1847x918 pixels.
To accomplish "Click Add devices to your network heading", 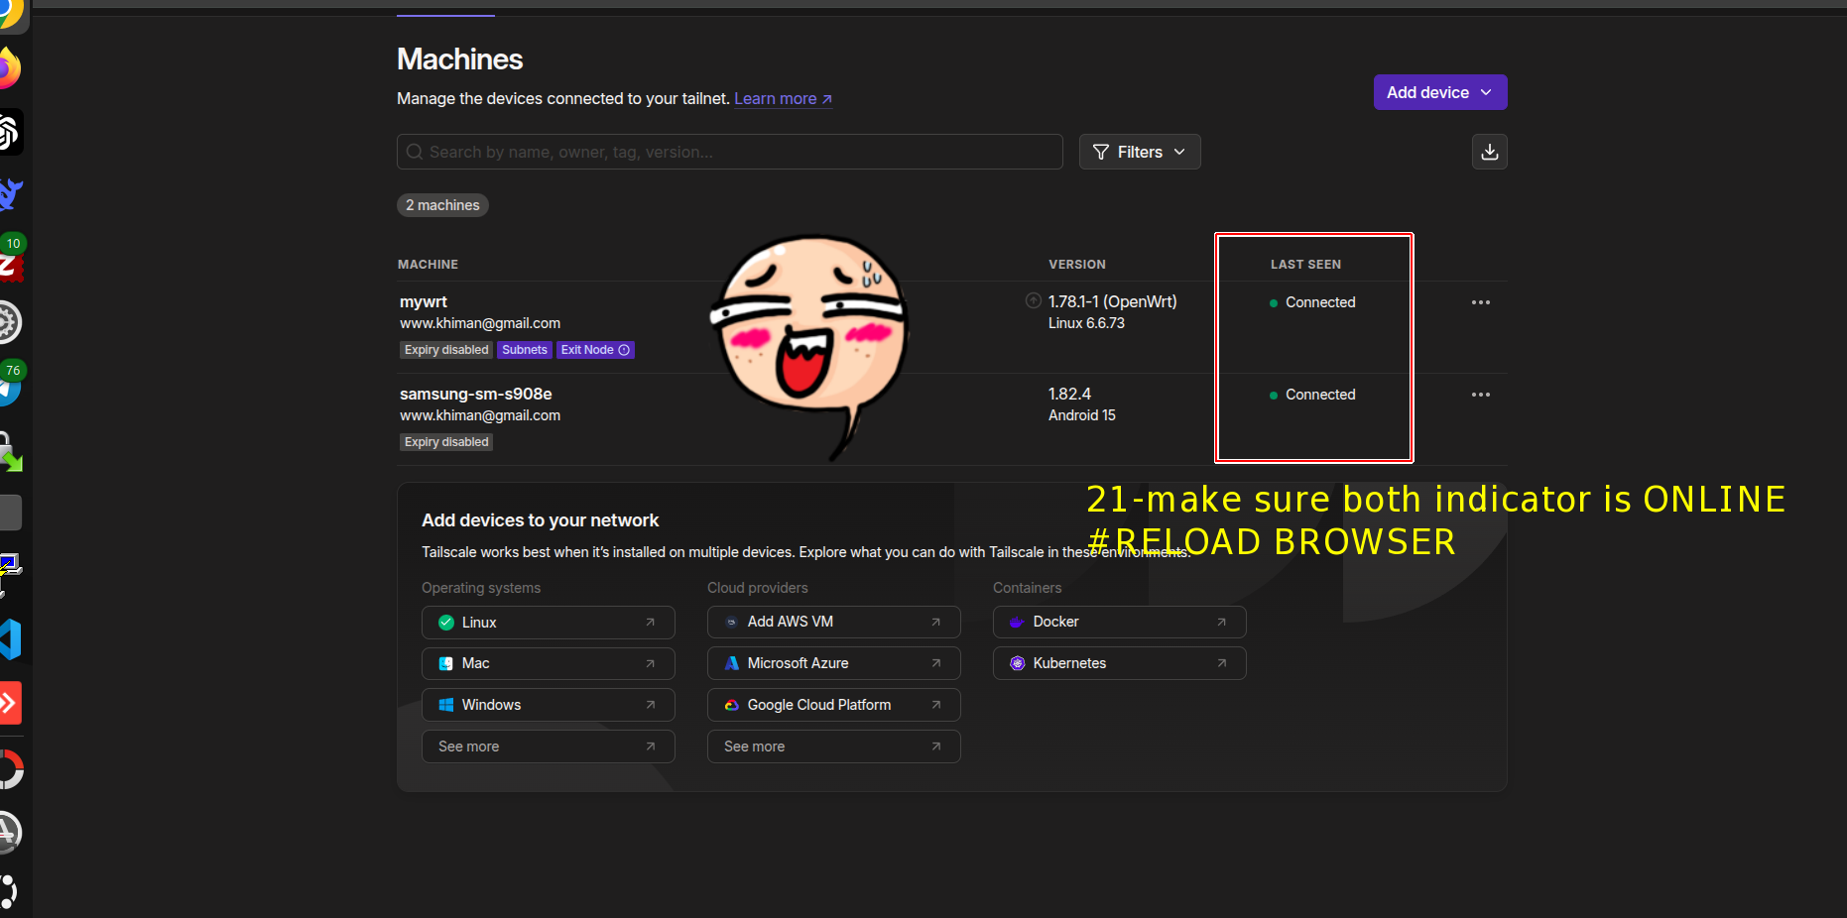I will [x=540, y=520].
